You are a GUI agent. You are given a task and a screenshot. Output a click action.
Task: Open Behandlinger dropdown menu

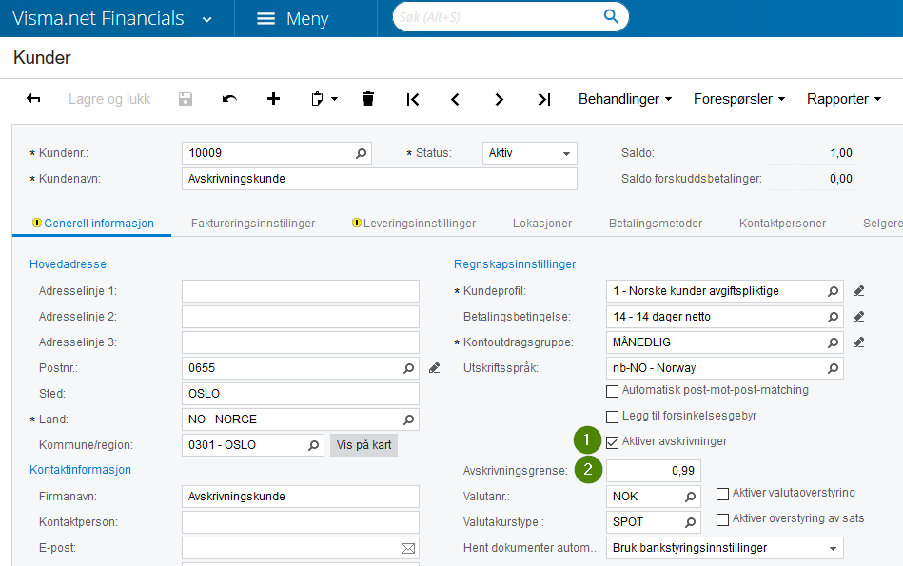point(625,99)
